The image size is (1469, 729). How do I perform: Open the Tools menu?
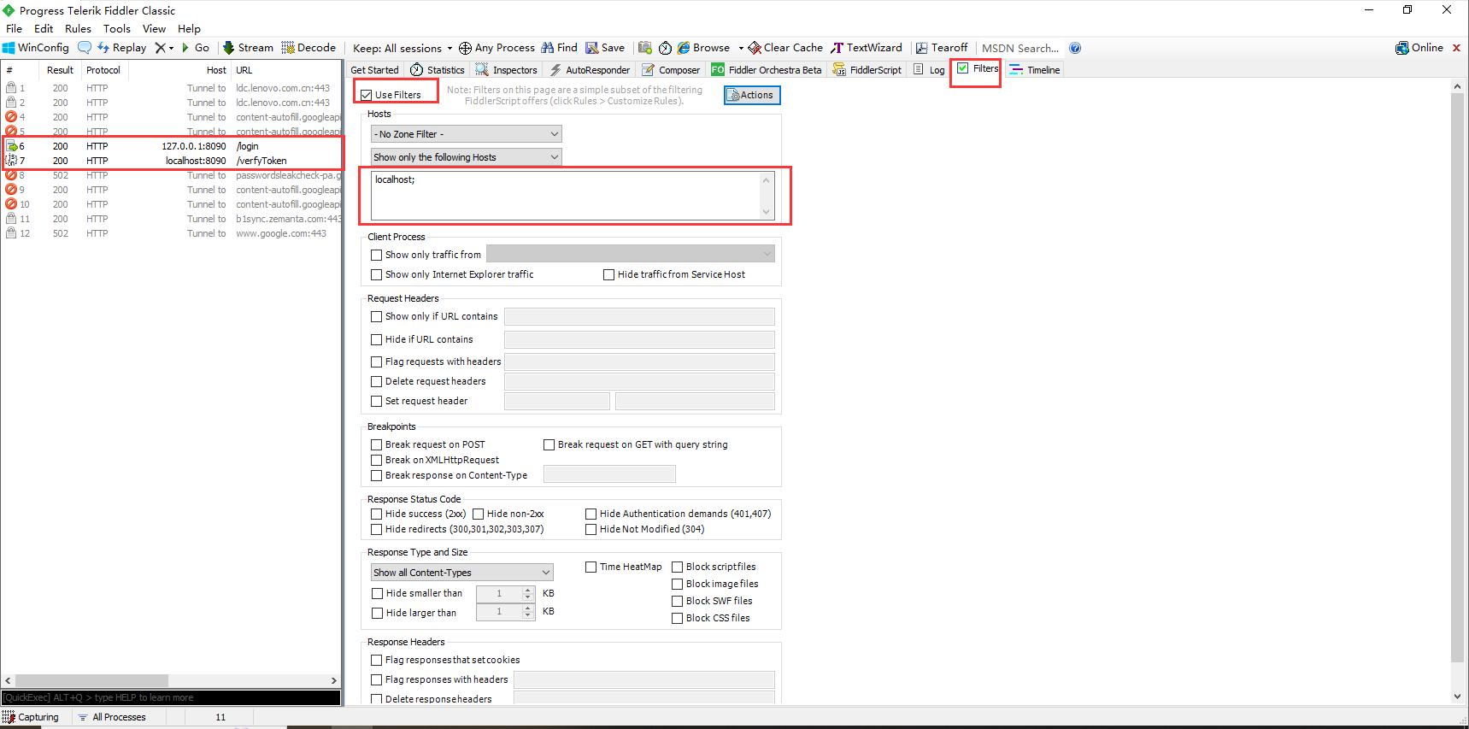point(117,28)
